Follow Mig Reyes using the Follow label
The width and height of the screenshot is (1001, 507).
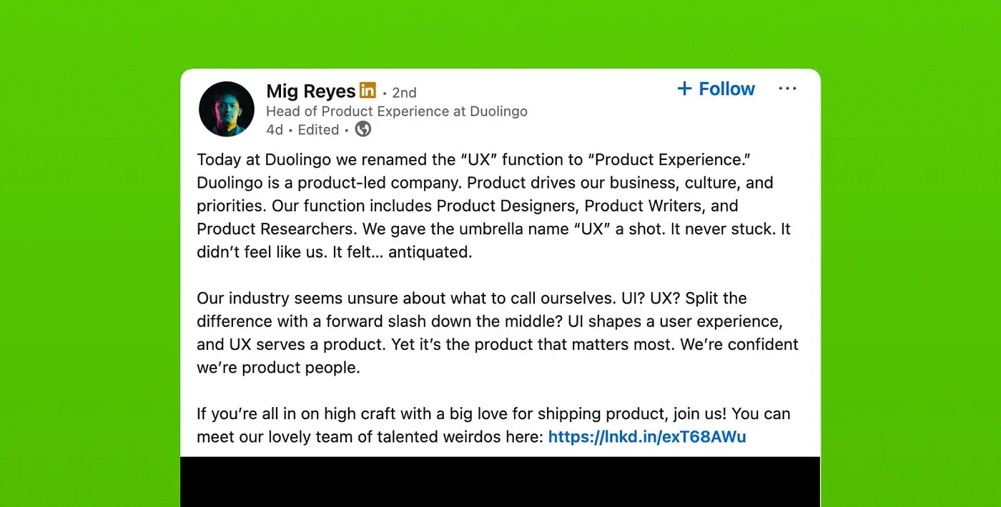point(726,89)
